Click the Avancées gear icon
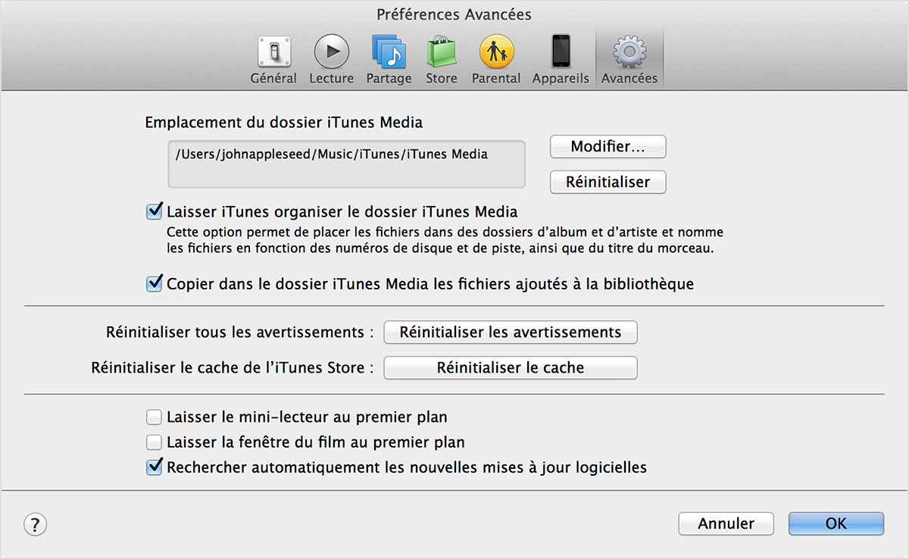The image size is (909, 559). pos(629,53)
